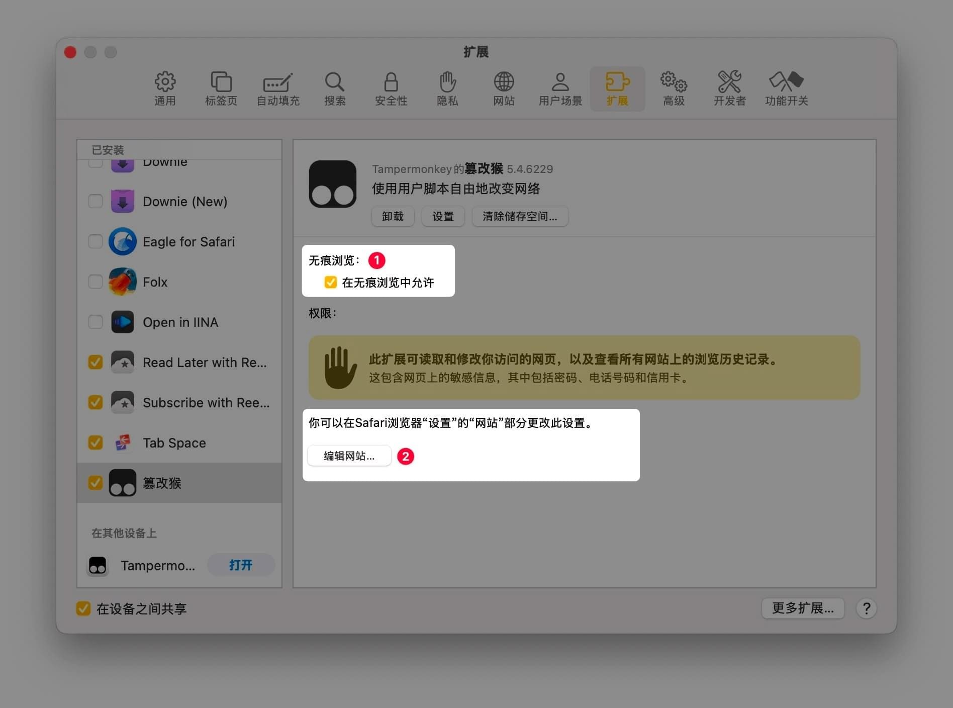Switch to the 扩展 tab
The width and height of the screenshot is (953, 708).
tap(617, 88)
